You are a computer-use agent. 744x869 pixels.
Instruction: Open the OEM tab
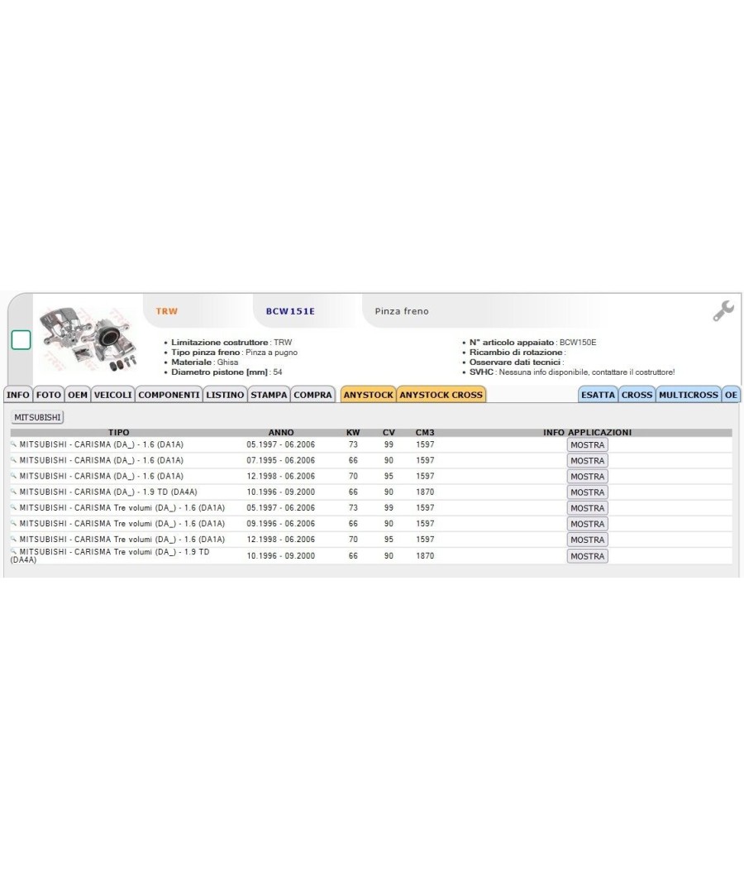point(78,395)
